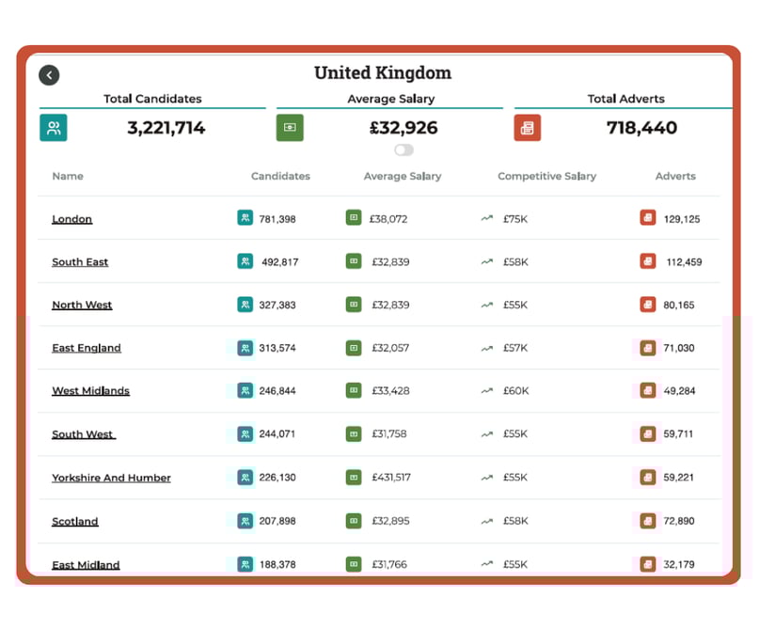The height and width of the screenshot is (629, 759).
Task: Open the London region details
Action: pyautogui.click(x=71, y=218)
